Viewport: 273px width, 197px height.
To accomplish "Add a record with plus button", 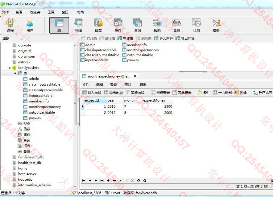I will 108,181.
